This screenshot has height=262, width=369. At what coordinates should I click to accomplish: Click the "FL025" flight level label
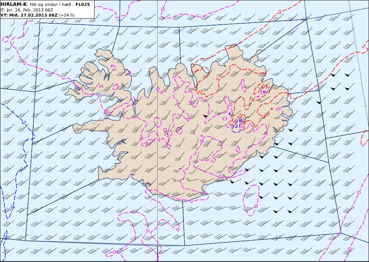tap(83, 4)
